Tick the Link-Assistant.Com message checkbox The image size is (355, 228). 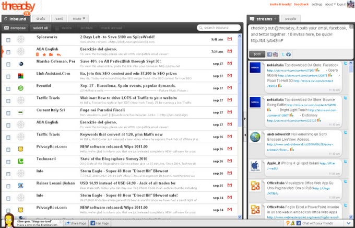(8, 76)
